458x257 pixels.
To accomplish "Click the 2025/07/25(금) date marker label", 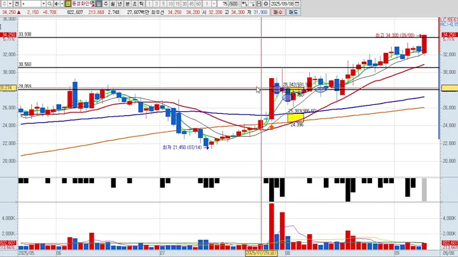I will click(x=261, y=253).
